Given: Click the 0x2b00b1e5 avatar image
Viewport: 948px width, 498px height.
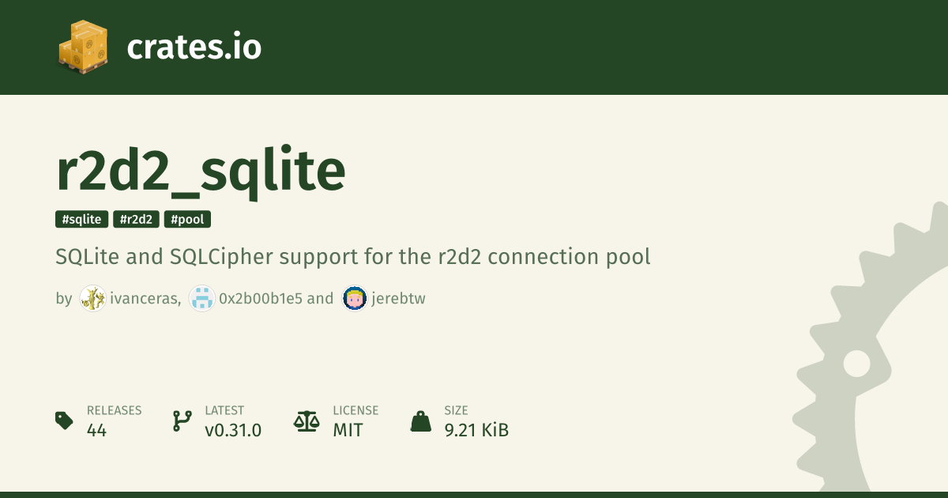Looking at the screenshot, I should (201, 299).
